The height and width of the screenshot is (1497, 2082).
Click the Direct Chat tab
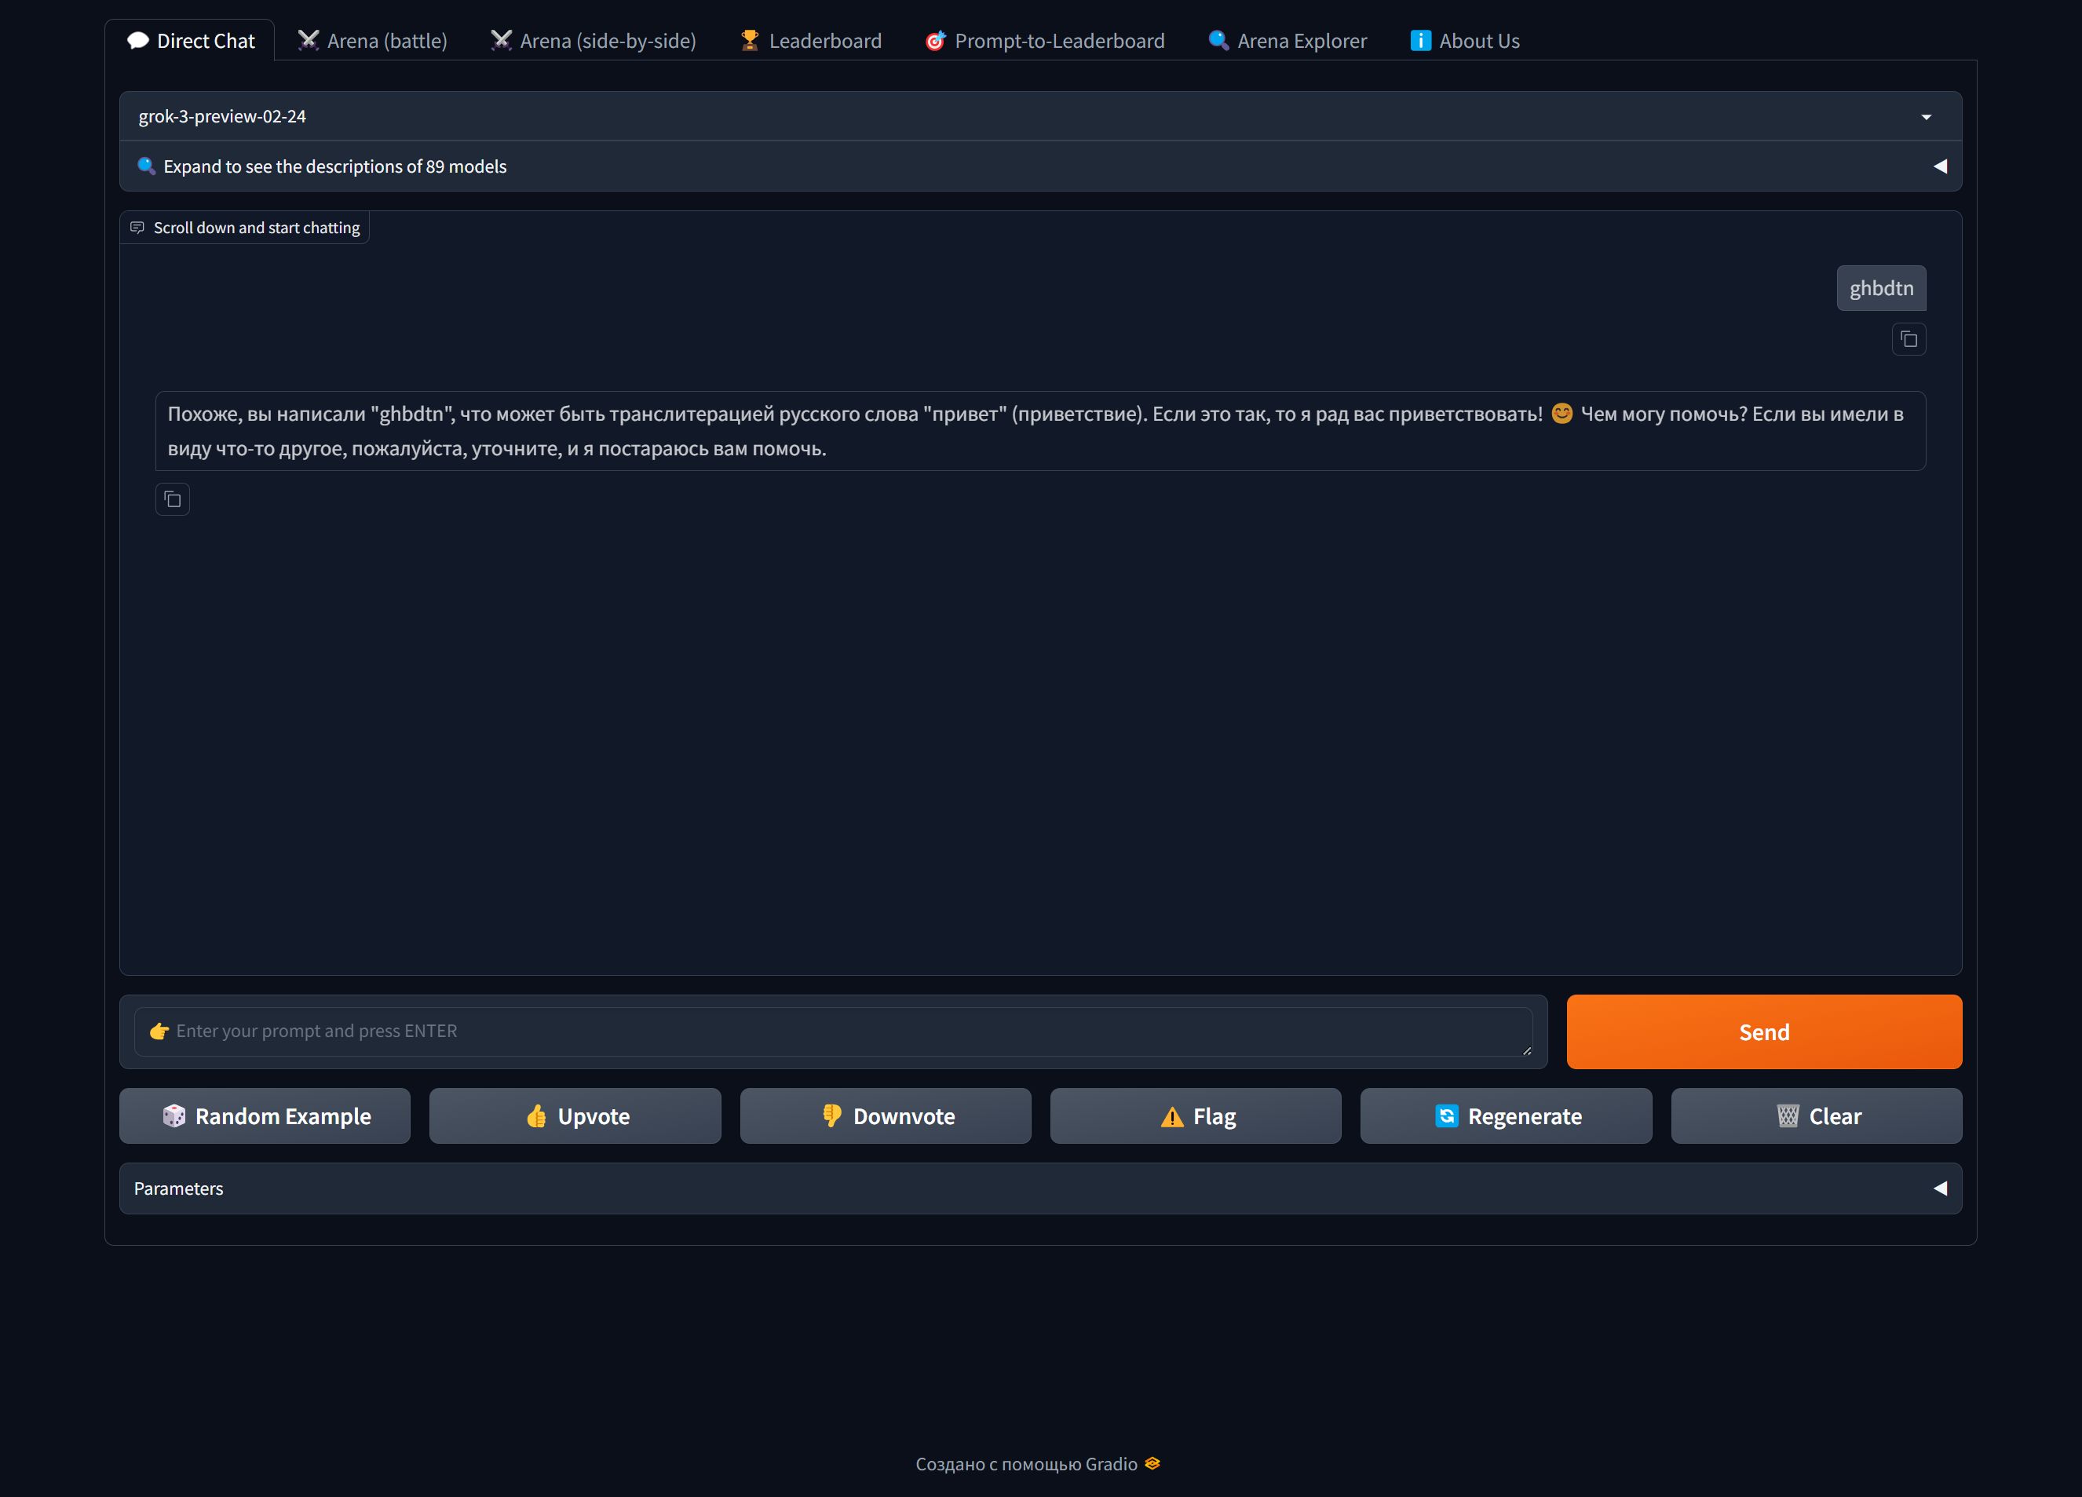point(192,38)
